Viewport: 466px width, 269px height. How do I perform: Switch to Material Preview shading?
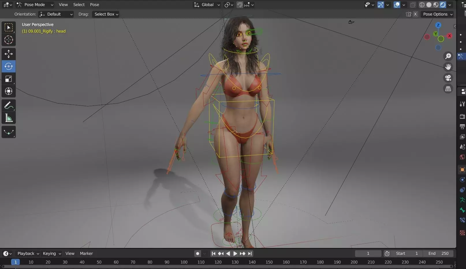pyautogui.click(x=436, y=5)
